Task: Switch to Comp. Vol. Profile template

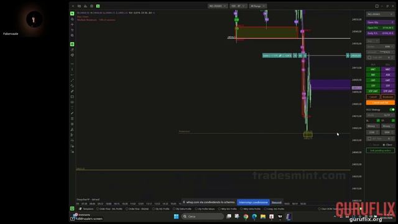Action: [x=274, y=209]
